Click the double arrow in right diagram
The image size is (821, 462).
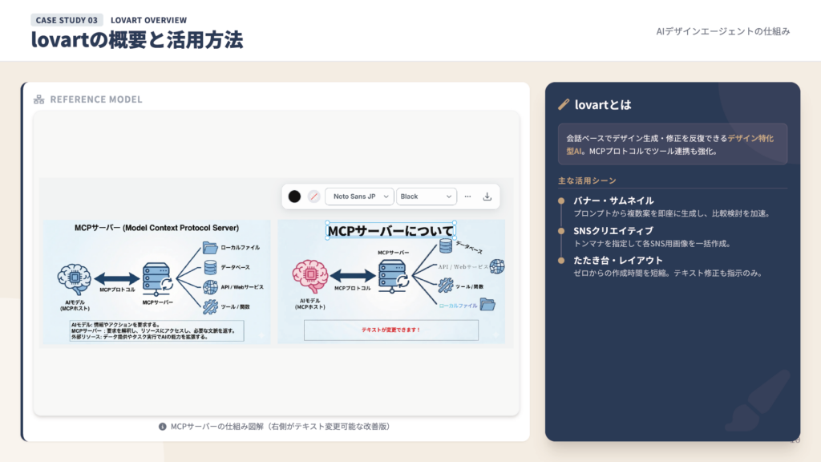pyautogui.click(x=353, y=276)
